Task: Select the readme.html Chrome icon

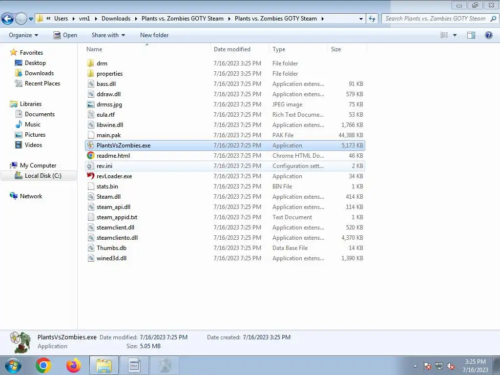Action: coord(90,156)
